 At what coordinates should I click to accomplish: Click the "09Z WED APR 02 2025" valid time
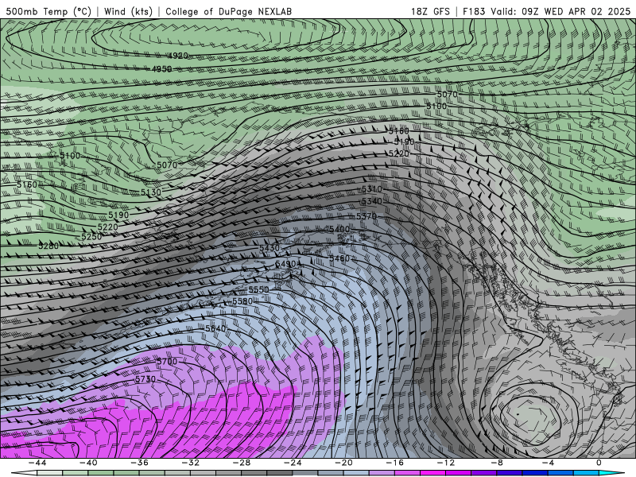point(576,11)
